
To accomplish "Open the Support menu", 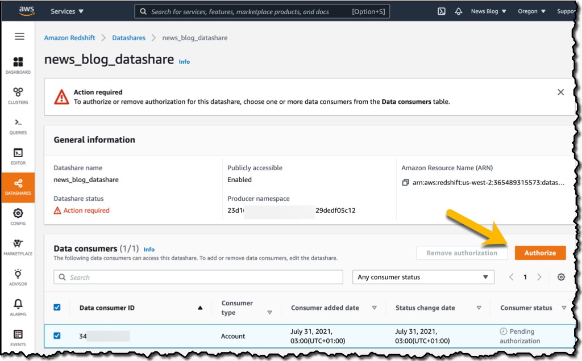I will coord(566,11).
